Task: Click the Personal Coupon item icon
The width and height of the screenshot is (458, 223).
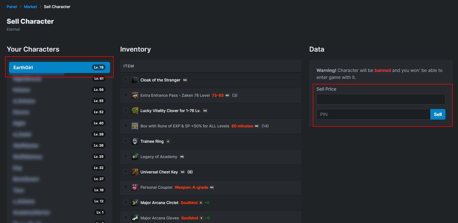Action: click(135, 187)
